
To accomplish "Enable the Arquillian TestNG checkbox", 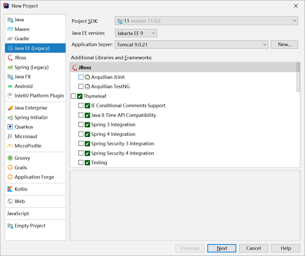I will click(81, 86).
